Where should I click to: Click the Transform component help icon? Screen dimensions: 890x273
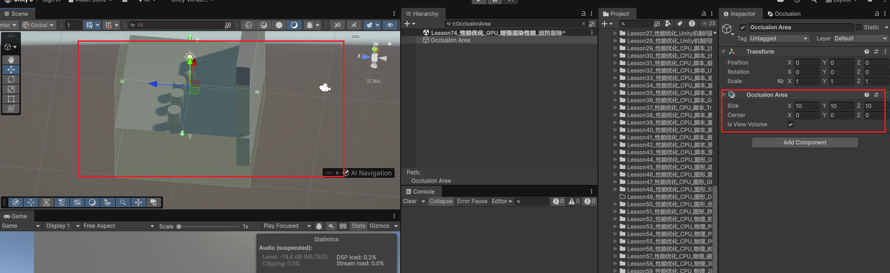866,52
